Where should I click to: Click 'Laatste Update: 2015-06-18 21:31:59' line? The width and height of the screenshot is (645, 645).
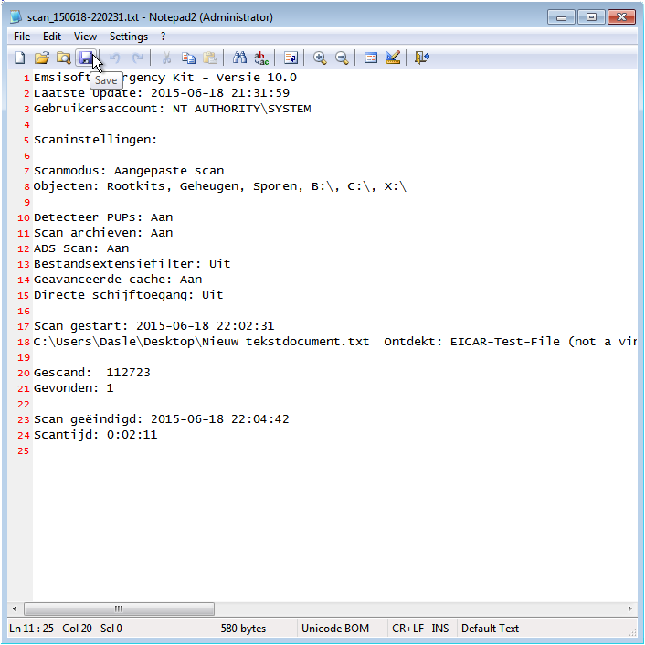tap(161, 93)
